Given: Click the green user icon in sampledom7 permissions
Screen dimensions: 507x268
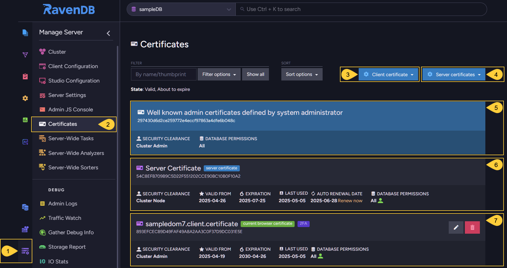Looking at the screenshot, I should (320, 256).
